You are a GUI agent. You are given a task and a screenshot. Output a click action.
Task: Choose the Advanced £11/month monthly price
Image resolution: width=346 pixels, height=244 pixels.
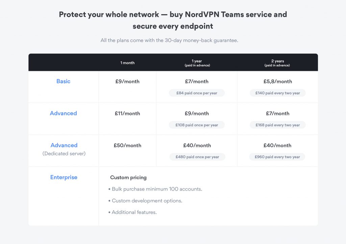(x=127, y=113)
